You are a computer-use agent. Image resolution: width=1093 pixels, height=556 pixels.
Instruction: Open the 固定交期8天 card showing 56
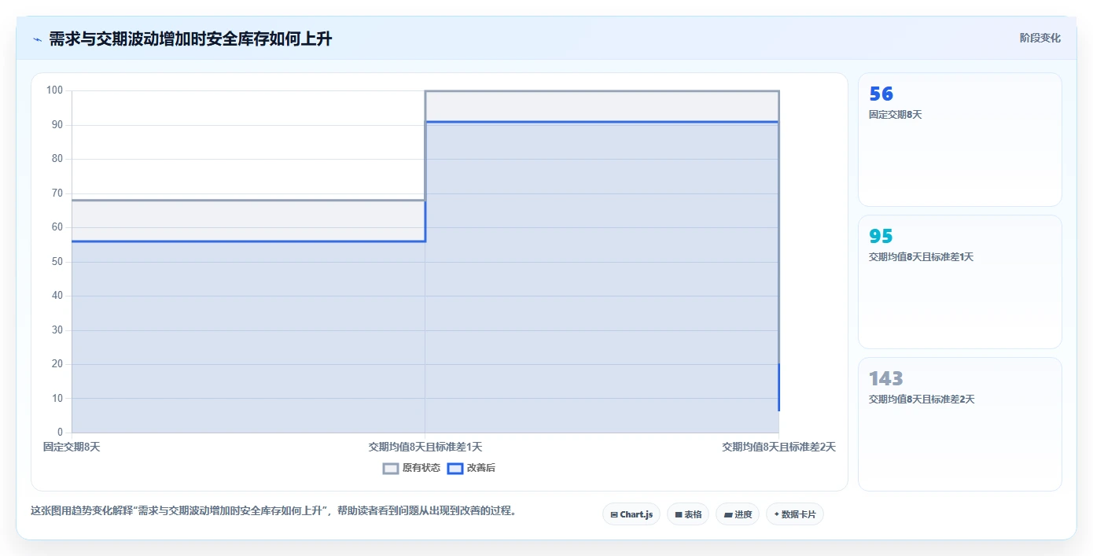(959, 140)
